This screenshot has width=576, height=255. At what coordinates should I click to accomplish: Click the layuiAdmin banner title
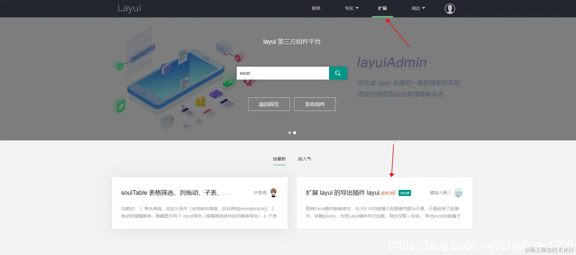tap(392, 63)
